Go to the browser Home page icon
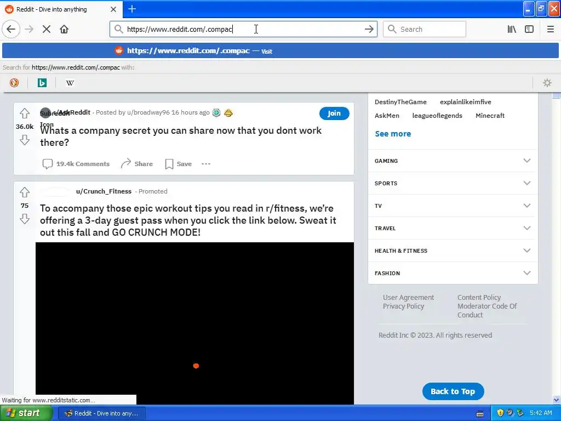The height and width of the screenshot is (421, 561). 64,30
